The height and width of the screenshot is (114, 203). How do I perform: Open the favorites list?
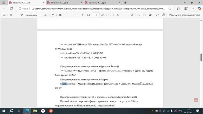[178, 9]
